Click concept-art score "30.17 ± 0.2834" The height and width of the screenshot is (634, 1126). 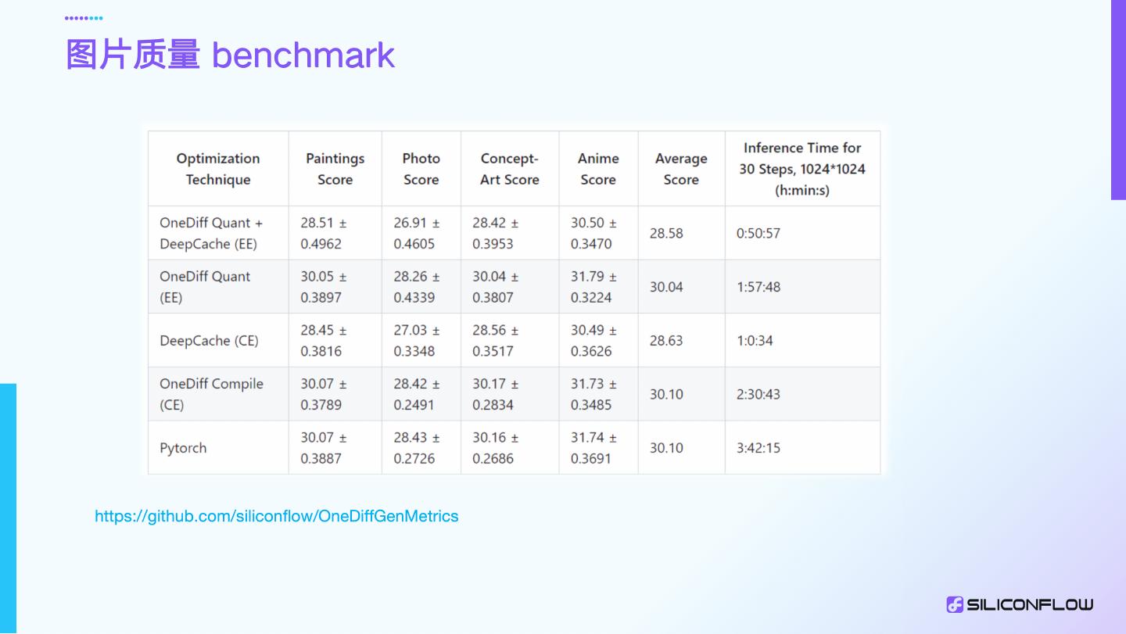tap(496, 394)
